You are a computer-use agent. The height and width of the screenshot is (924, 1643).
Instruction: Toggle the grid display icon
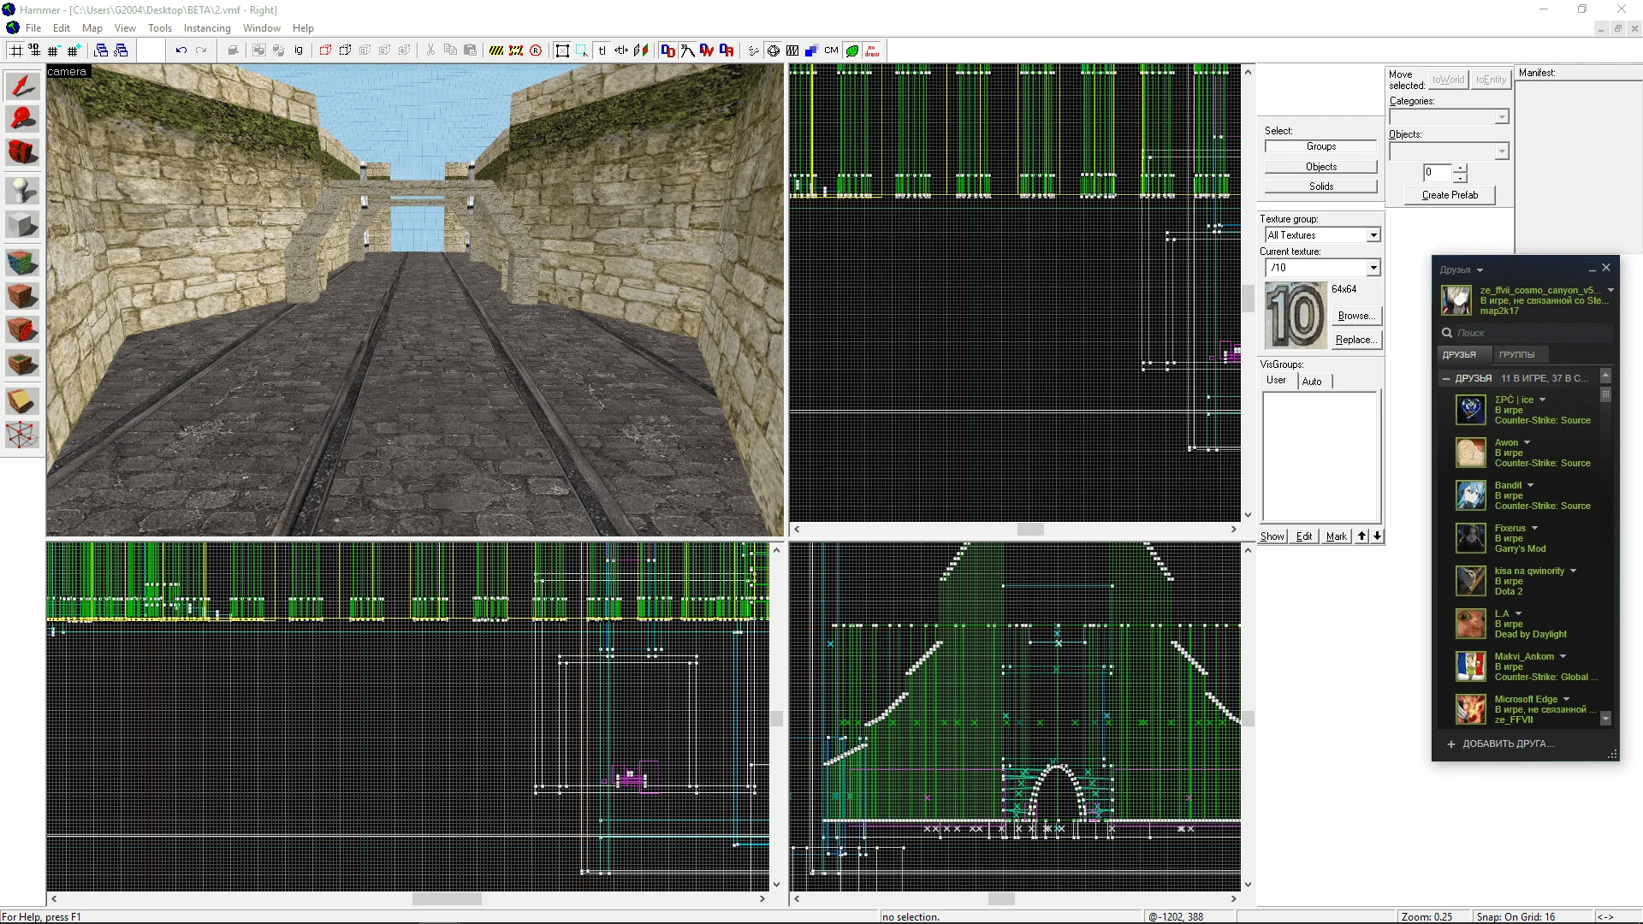click(15, 50)
